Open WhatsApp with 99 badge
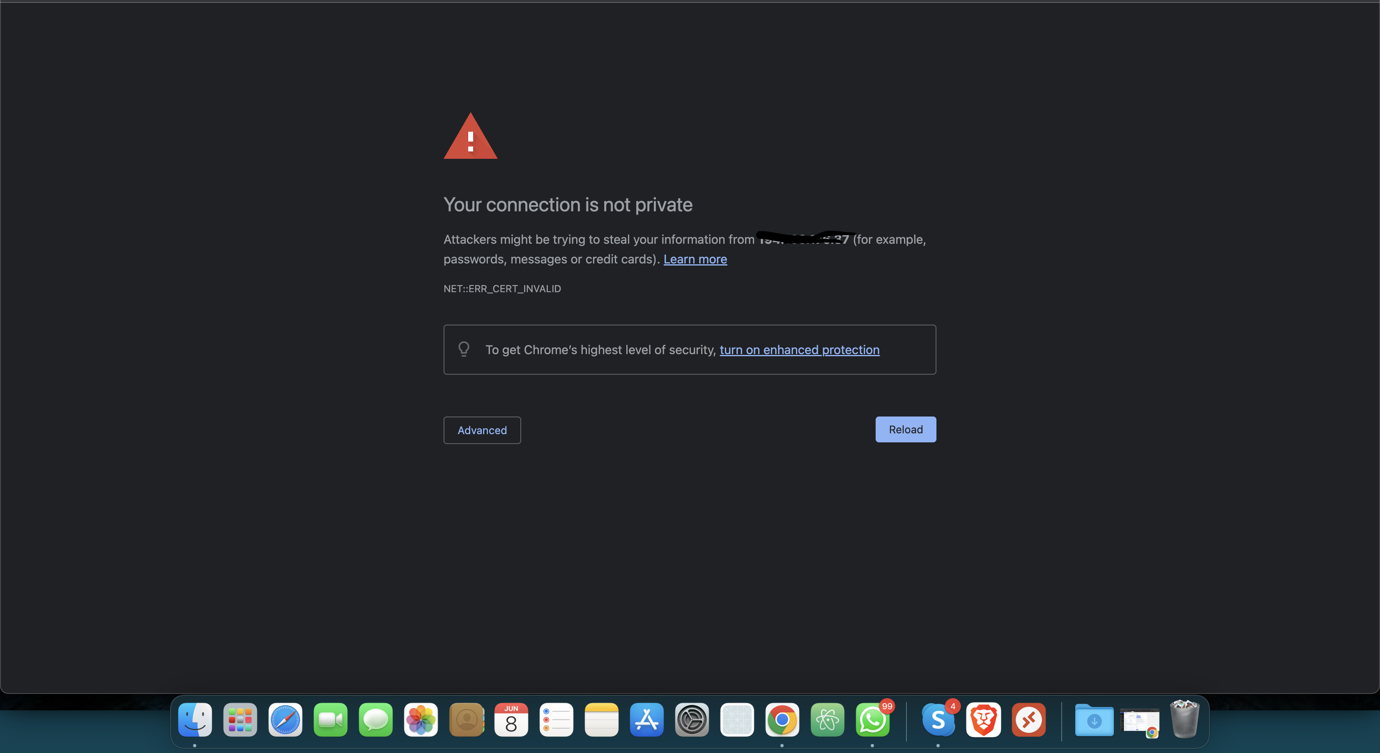The image size is (1380, 753). [x=872, y=719]
